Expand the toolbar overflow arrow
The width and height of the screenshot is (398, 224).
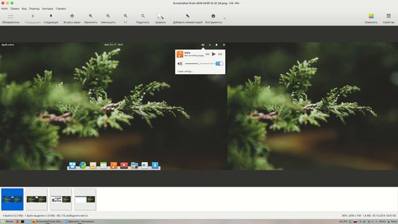(224, 18)
